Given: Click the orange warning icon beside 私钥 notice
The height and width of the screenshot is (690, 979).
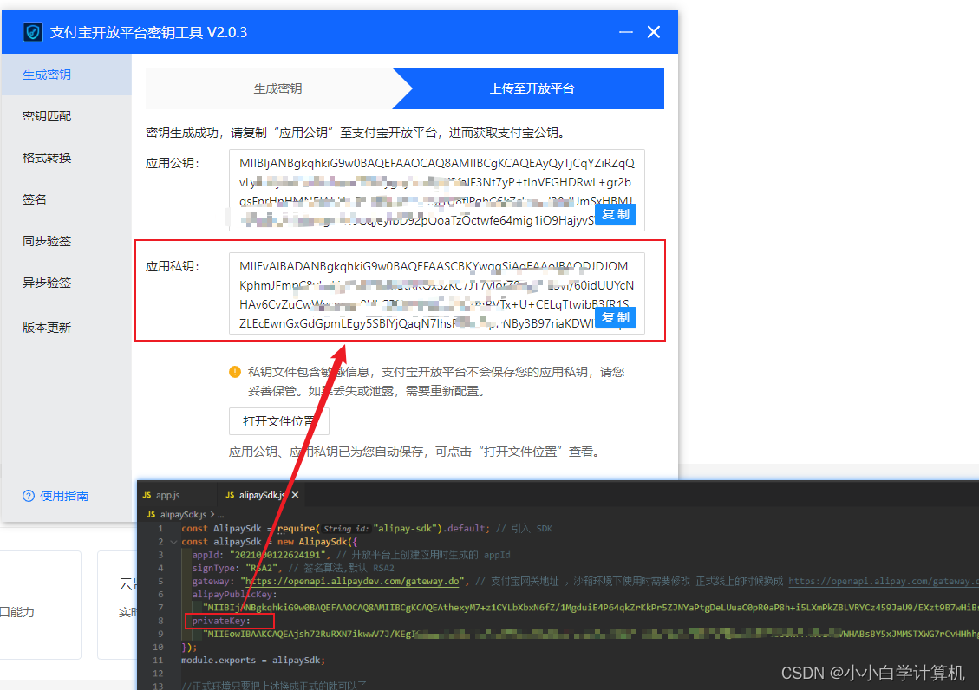Looking at the screenshot, I should [x=235, y=372].
